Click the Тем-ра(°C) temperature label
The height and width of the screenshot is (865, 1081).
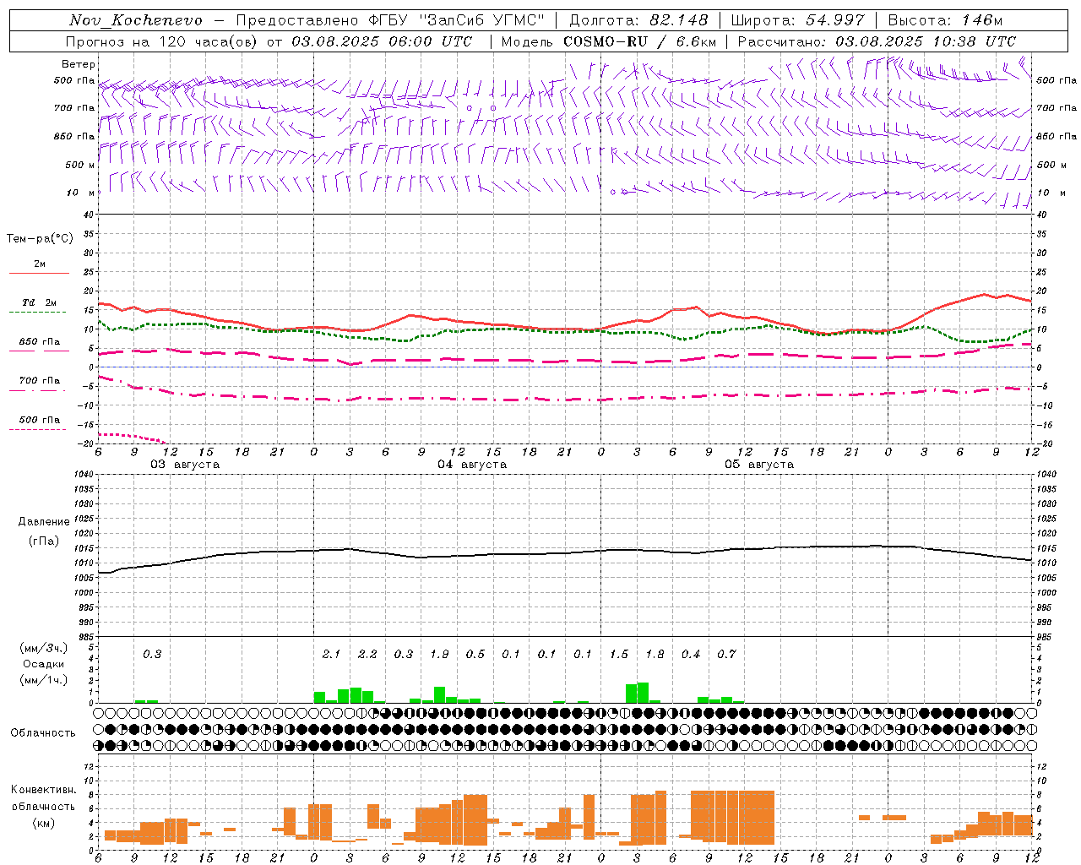click(40, 239)
